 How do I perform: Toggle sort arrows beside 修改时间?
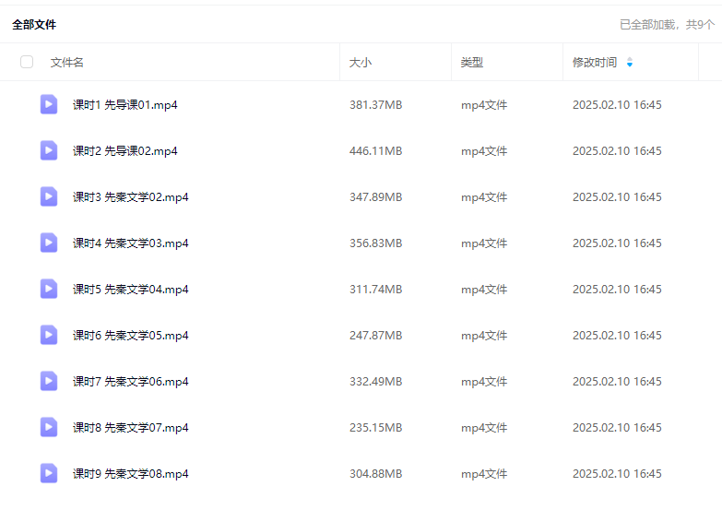tap(630, 62)
